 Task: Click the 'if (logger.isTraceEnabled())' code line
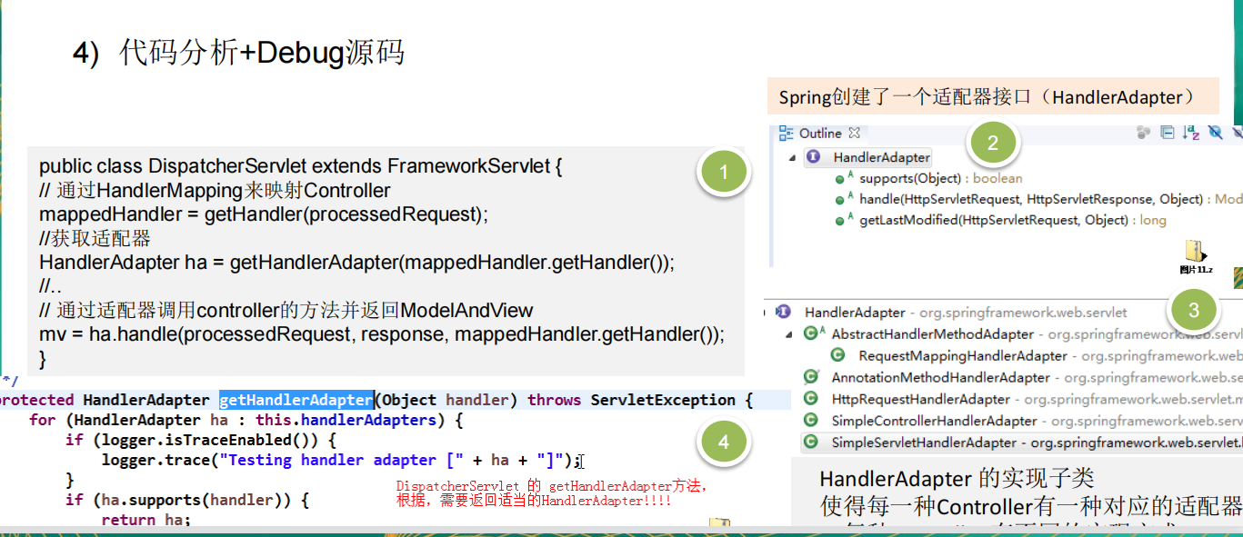click(201, 440)
